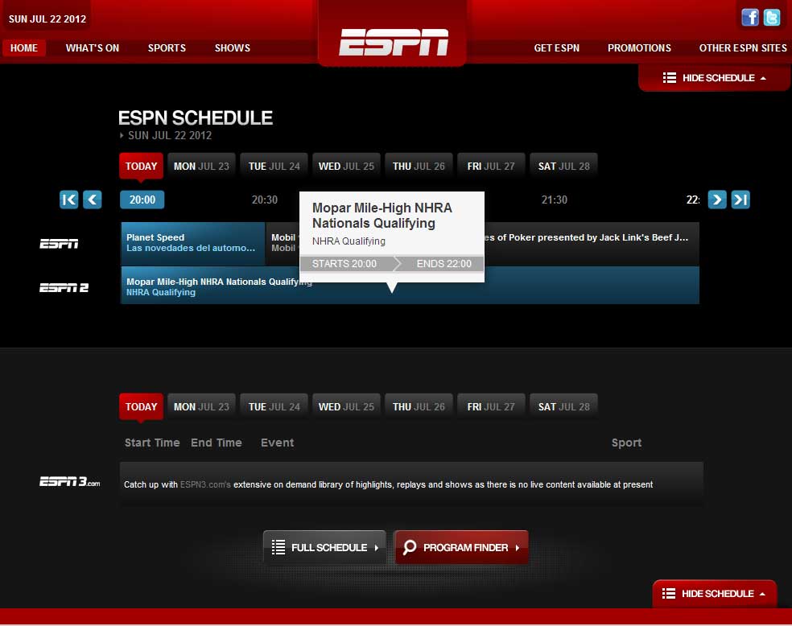
Task: Open the Poker presented by Jack Link's program
Action: pyautogui.click(x=591, y=244)
